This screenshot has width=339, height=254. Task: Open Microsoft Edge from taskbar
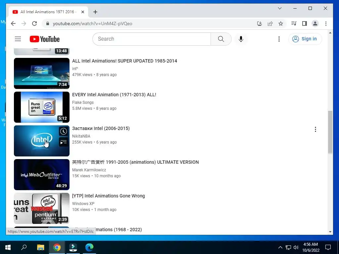pyautogui.click(x=89, y=247)
